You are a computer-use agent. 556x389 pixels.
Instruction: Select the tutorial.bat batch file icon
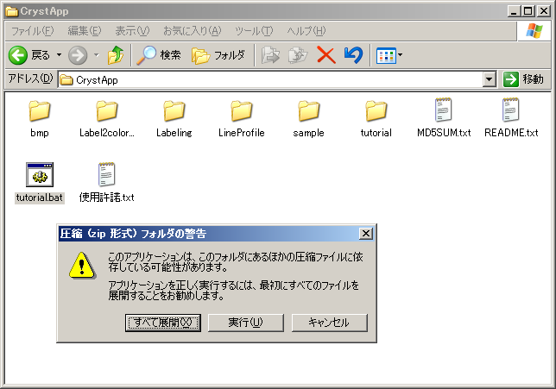(x=40, y=174)
